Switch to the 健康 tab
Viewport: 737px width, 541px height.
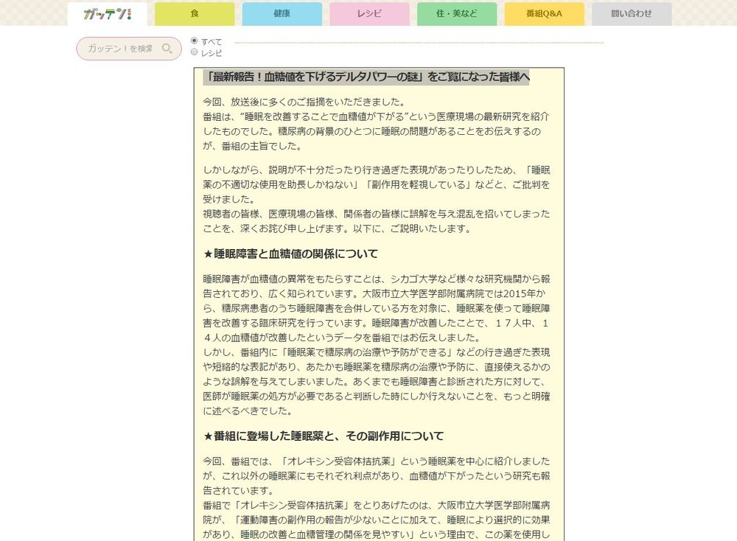[282, 14]
